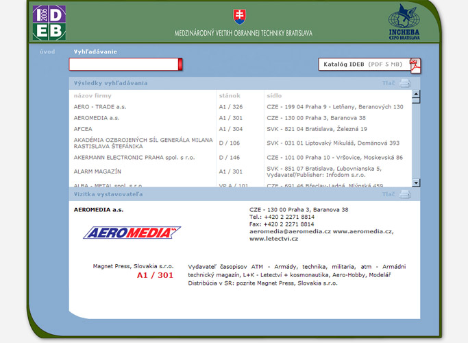Image resolution: width=468 pixels, height=343 pixels.
Task: Select the AERO - TRADE a.s. row
Action: [x=241, y=107]
